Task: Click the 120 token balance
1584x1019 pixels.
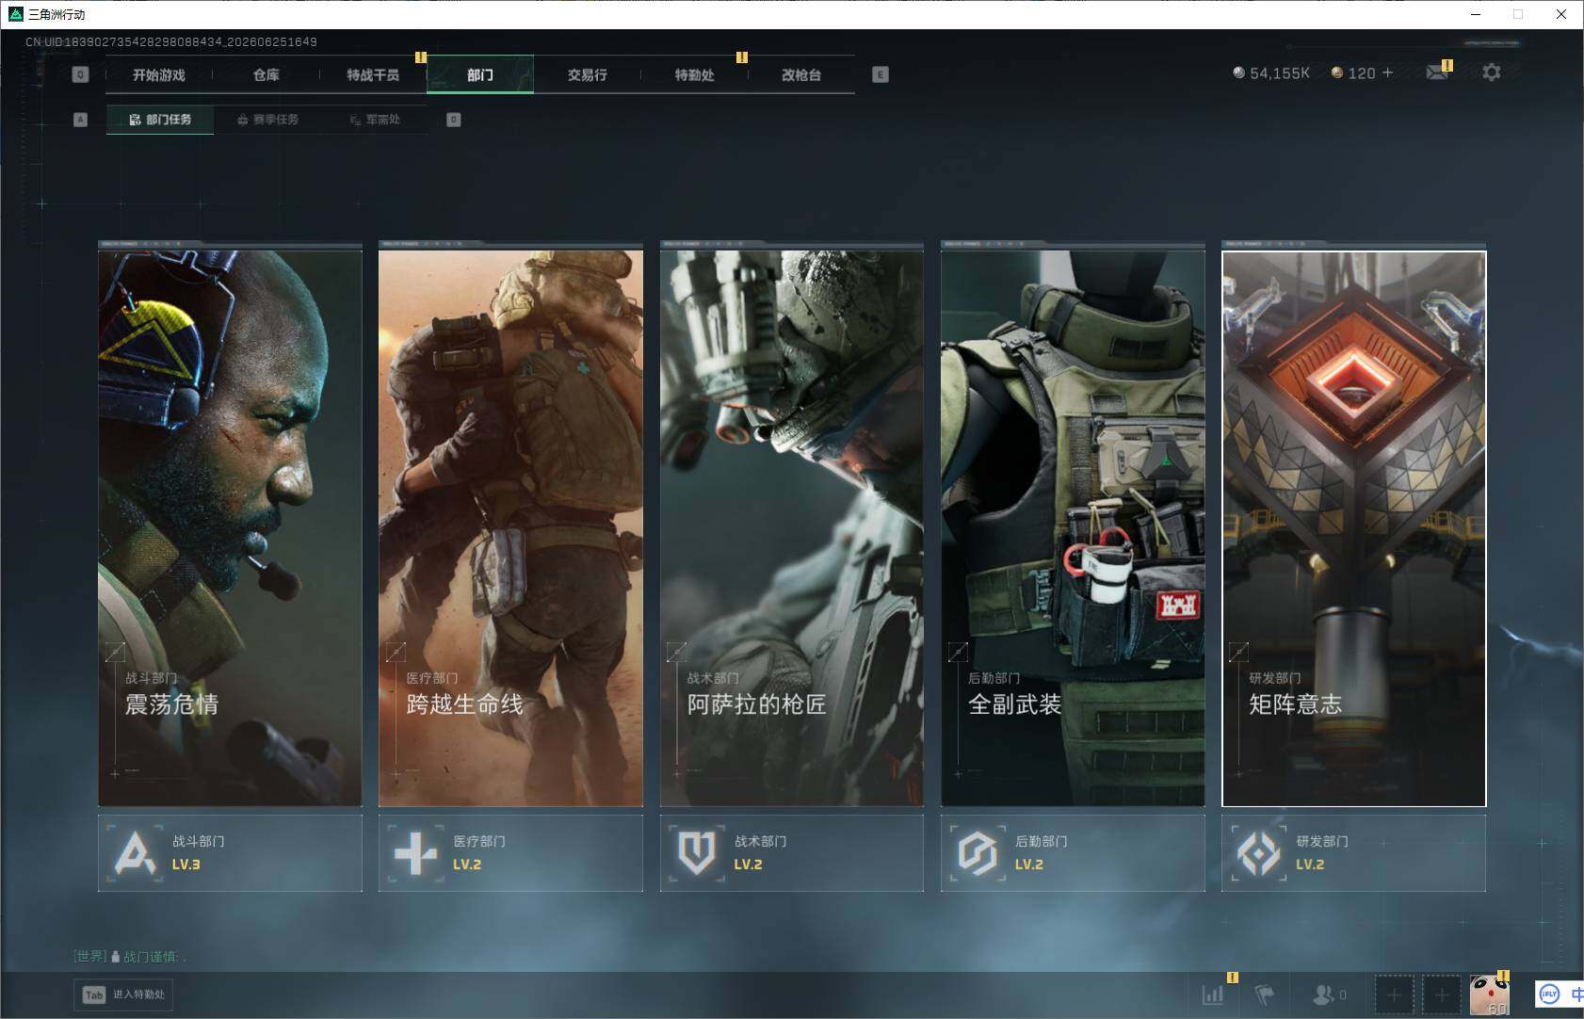Action: pyautogui.click(x=1362, y=73)
